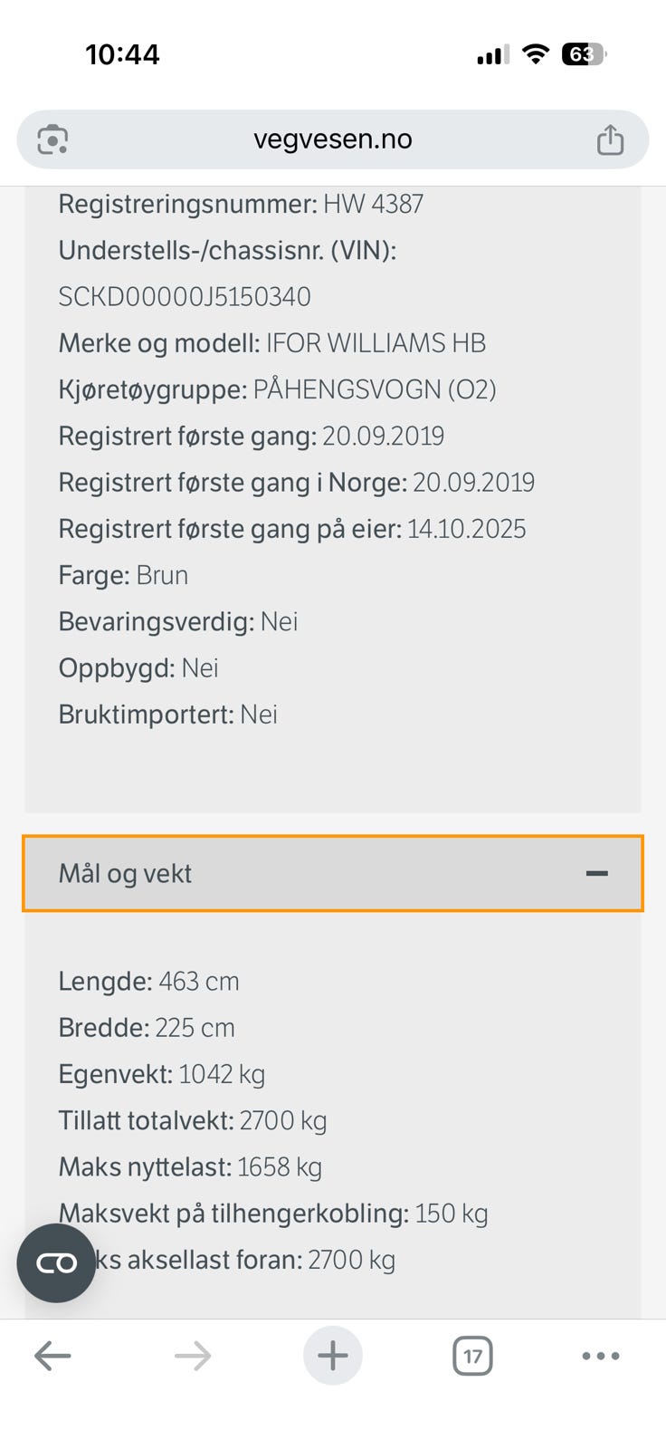This screenshot has height=1449, width=666.
Task: Tap the camera search icon in address bar
Action: point(53,139)
